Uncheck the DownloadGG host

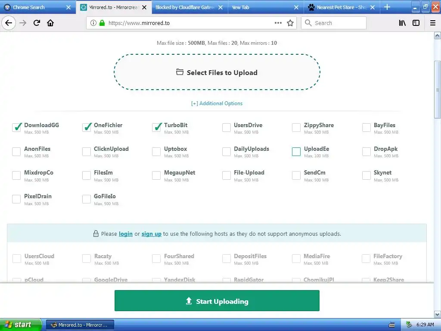pos(16,128)
